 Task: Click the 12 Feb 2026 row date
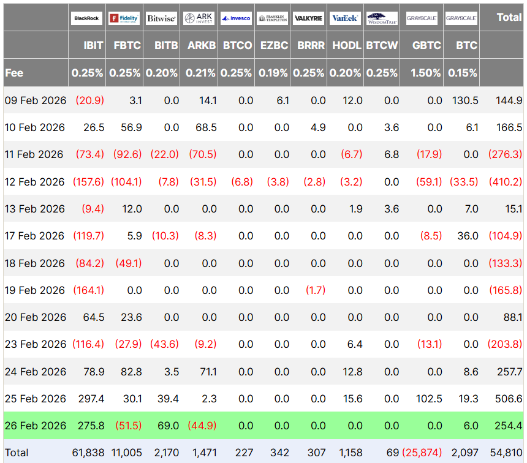tap(35, 182)
